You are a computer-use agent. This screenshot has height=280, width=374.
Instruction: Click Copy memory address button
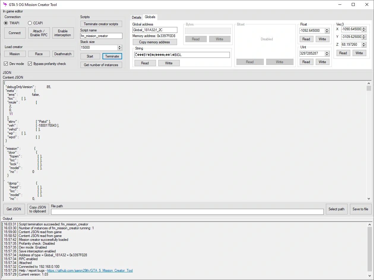point(154,42)
